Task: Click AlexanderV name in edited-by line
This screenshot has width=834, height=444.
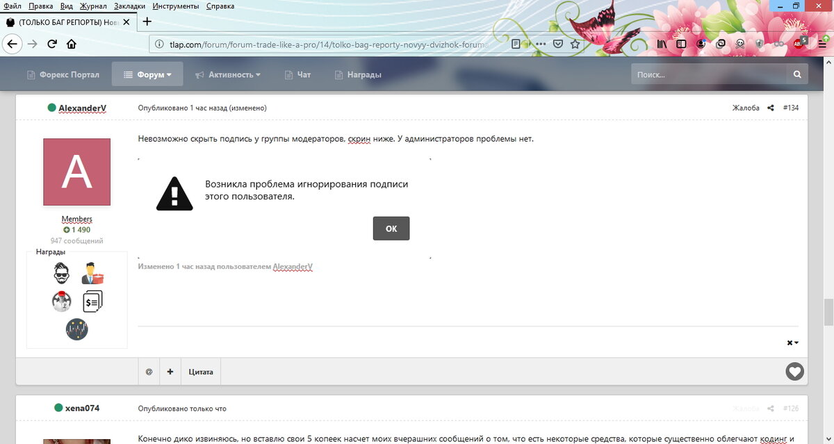Action: [293, 267]
